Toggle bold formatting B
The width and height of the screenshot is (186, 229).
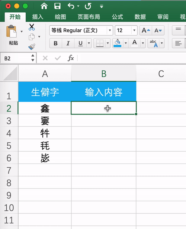pos(56,43)
